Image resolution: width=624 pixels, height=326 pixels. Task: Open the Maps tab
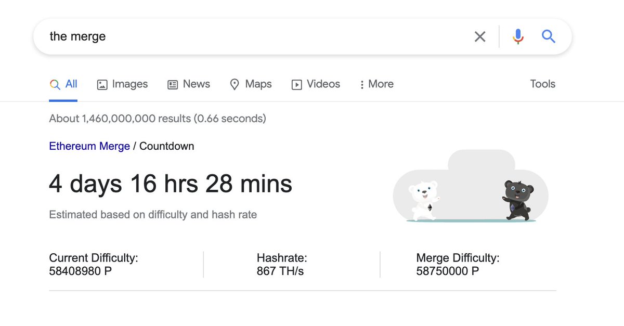(x=251, y=84)
